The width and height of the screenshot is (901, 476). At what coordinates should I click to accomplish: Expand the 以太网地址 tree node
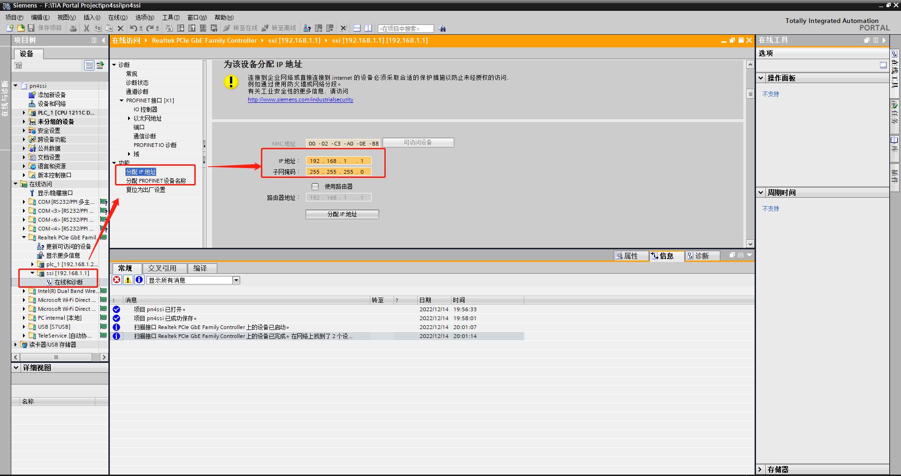pyautogui.click(x=129, y=118)
